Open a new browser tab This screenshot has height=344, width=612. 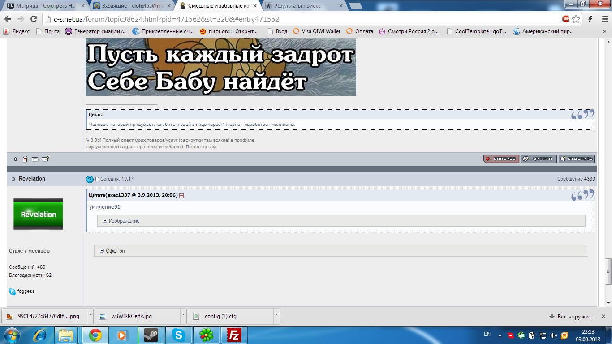coord(356,6)
